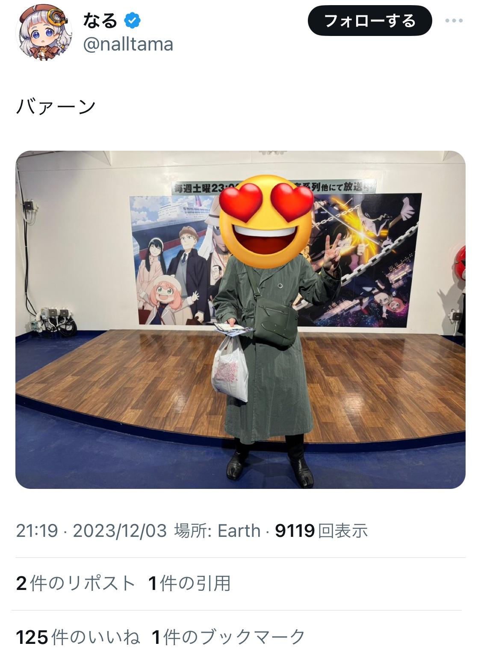View the 9119 回表示 view count

point(321,531)
